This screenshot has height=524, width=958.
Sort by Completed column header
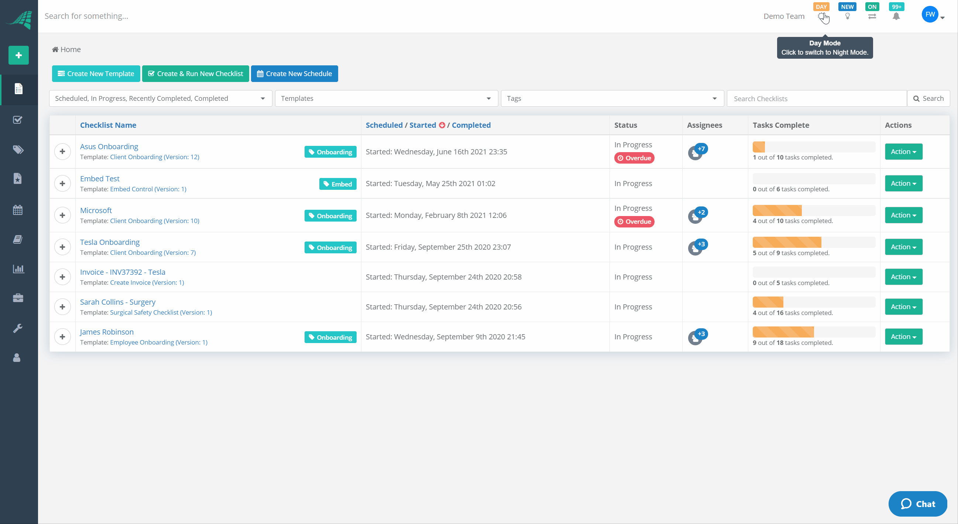[471, 125]
